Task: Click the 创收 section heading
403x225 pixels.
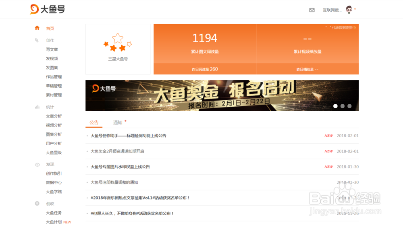Action: click(50, 204)
